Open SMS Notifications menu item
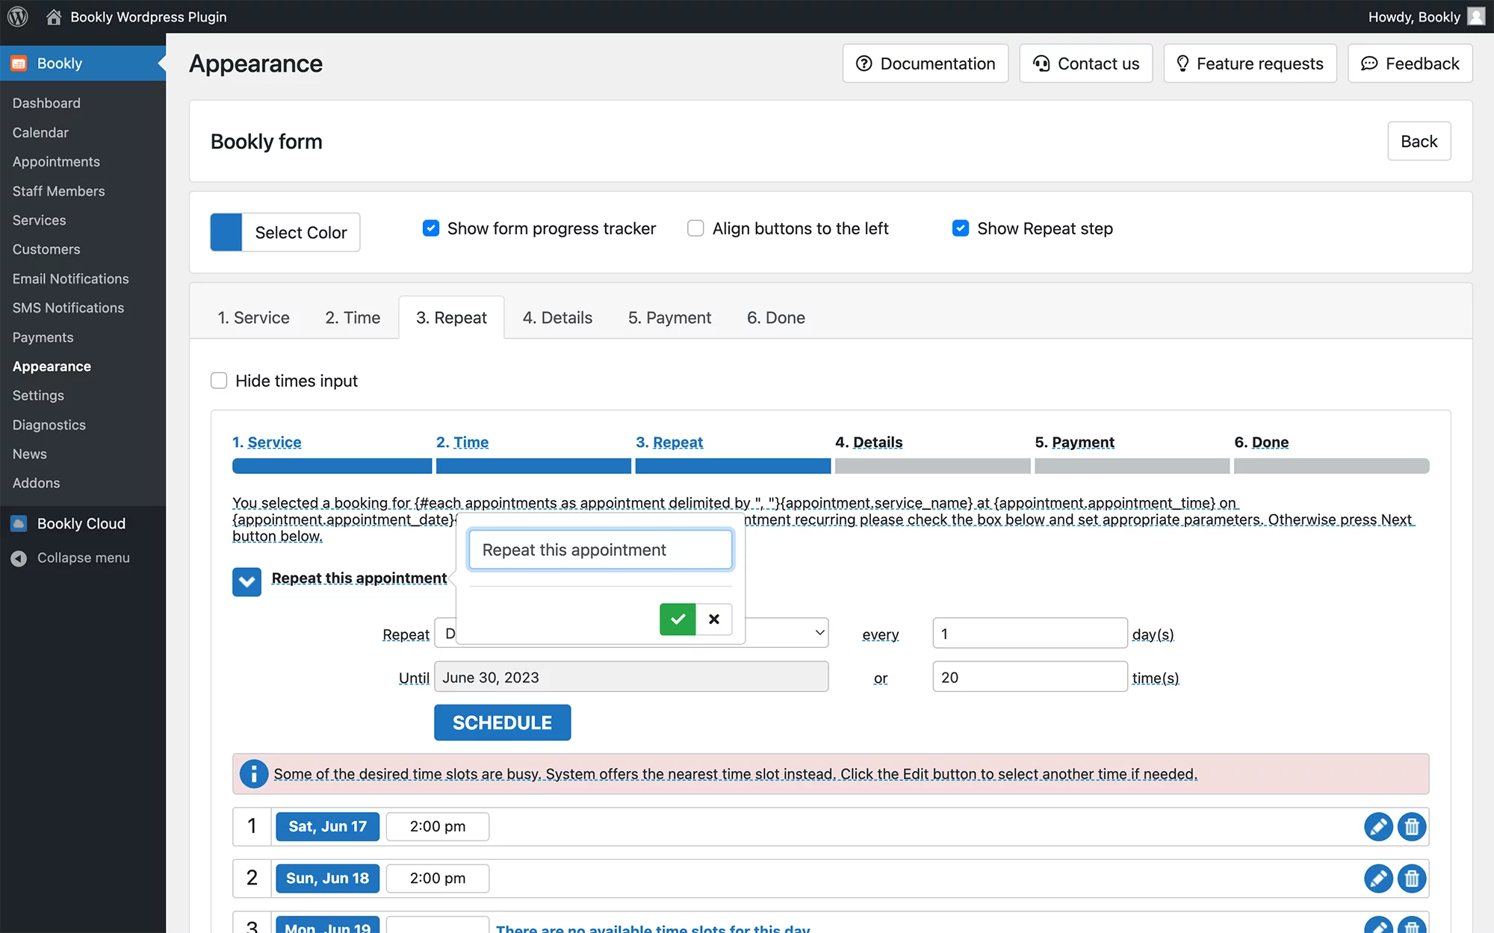 (68, 308)
